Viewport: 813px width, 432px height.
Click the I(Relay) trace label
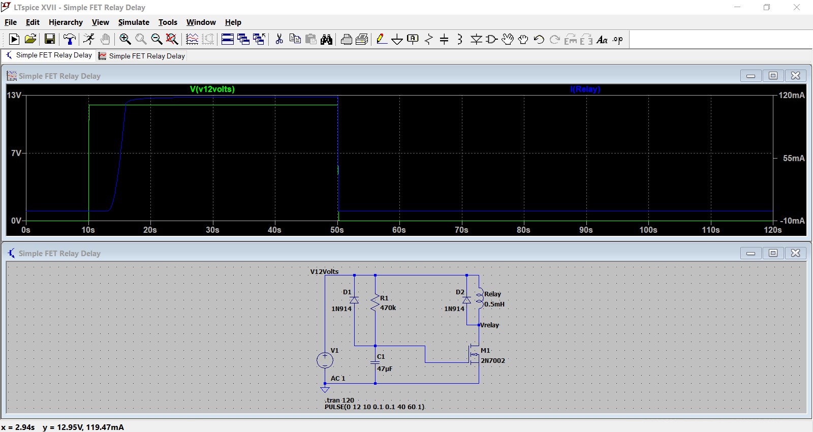point(585,89)
